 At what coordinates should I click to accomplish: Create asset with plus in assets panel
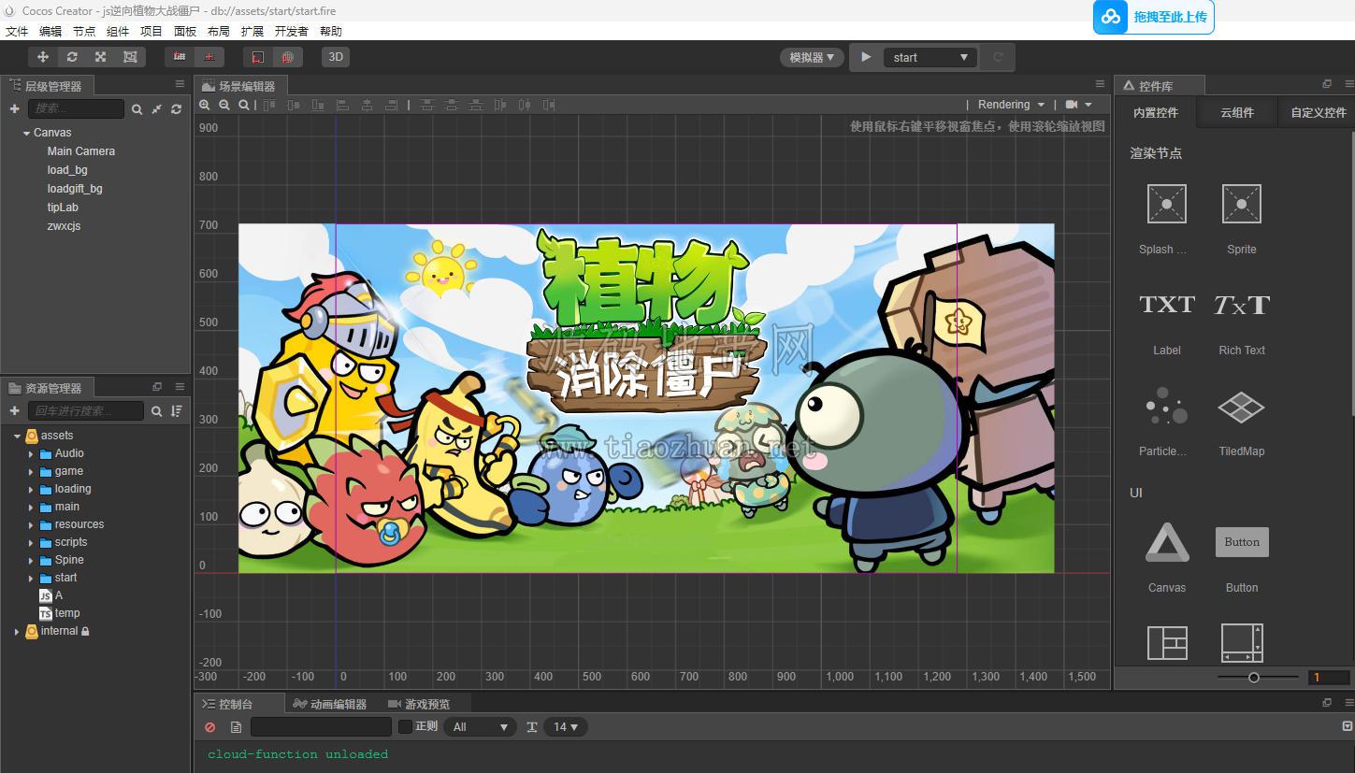[x=14, y=411]
